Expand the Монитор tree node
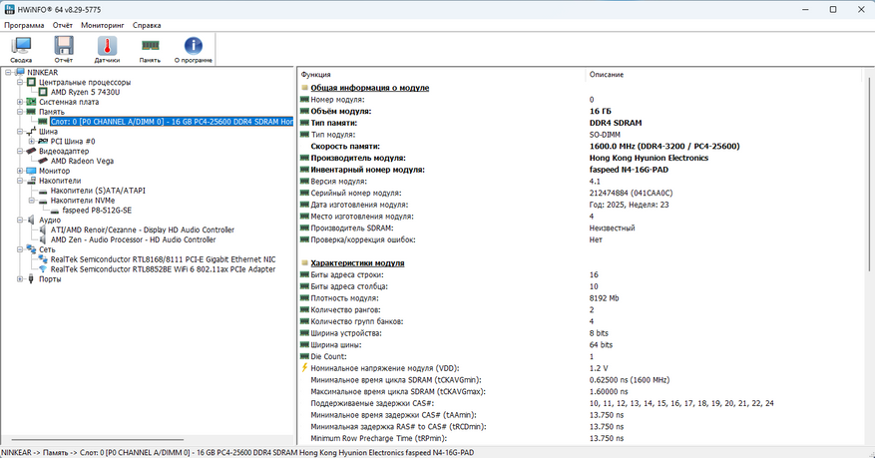The width and height of the screenshot is (875, 458). click(x=20, y=171)
